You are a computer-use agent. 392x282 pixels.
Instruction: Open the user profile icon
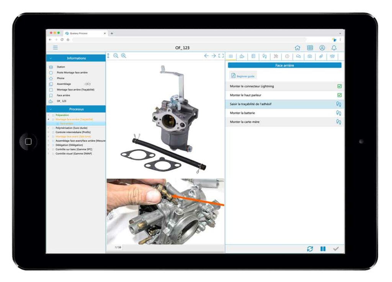pyautogui.click(x=322, y=48)
